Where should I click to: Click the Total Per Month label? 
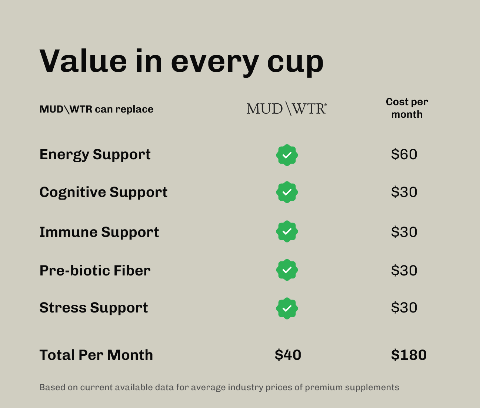coord(96,355)
